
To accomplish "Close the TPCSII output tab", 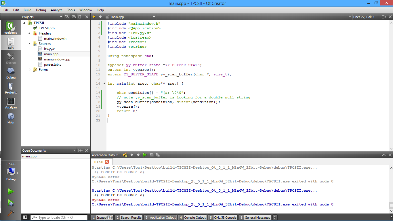I will 107,162.
